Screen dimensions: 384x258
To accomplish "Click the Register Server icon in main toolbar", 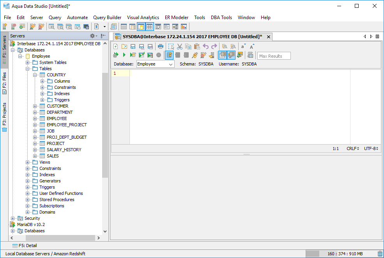I will 5,27.
